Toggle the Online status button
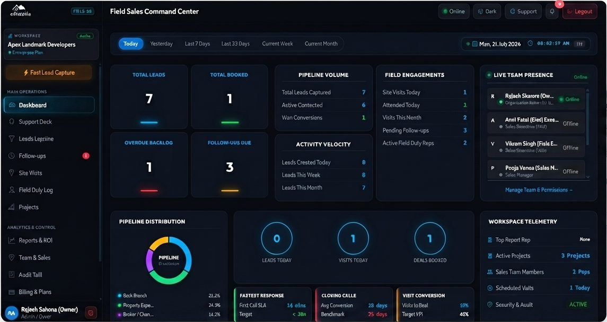This screenshot has height=322, width=607. click(454, 12)
